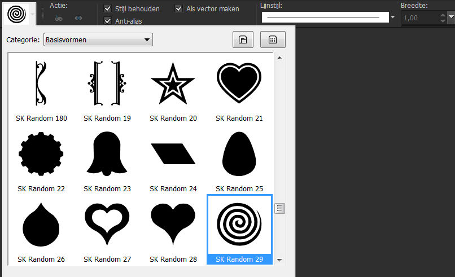Image resolution: width=455 pixels, height=277 pixels.
Task: Click the eye action icon
Action: (78, 18)
